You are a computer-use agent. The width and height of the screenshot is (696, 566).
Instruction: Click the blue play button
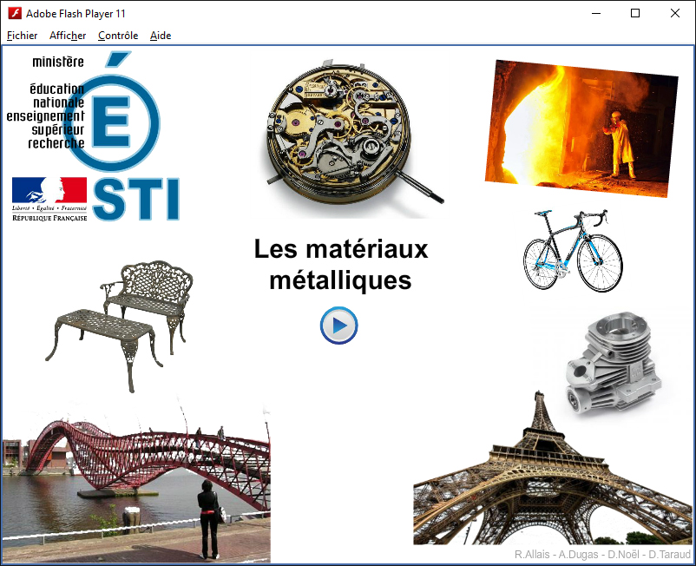(x=338, y=326)
